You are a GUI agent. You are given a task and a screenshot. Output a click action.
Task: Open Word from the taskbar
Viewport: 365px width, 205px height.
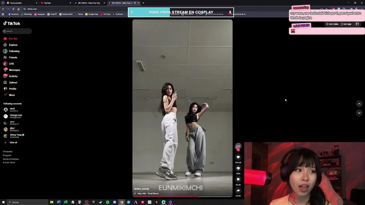click(59, 202)
